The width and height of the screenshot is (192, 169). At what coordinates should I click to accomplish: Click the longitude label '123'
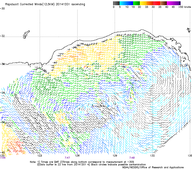[40, 156]
